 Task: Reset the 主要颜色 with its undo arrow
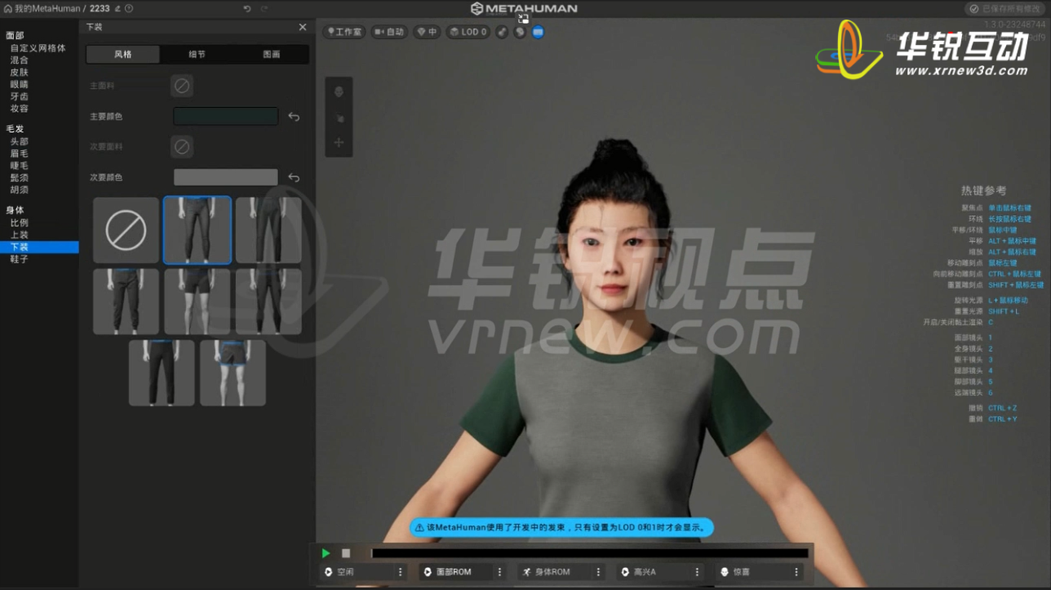click(x=294, y=117)
